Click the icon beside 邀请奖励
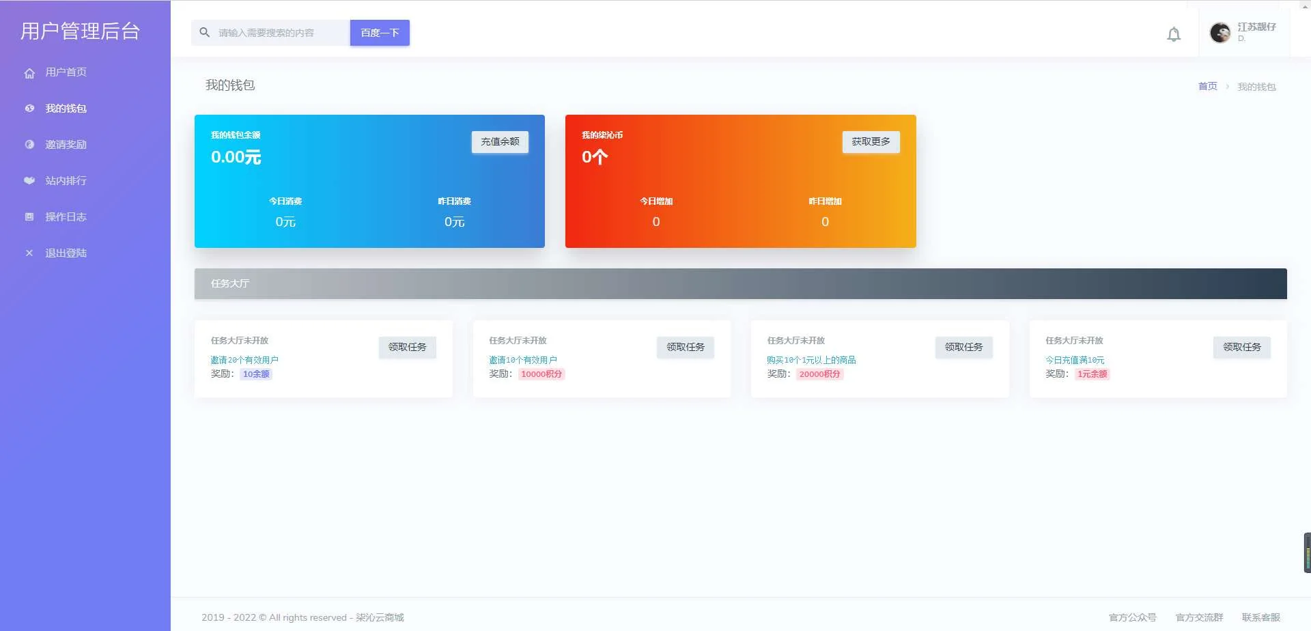Screen dimensions: 1311x631 tap(29, 145)
